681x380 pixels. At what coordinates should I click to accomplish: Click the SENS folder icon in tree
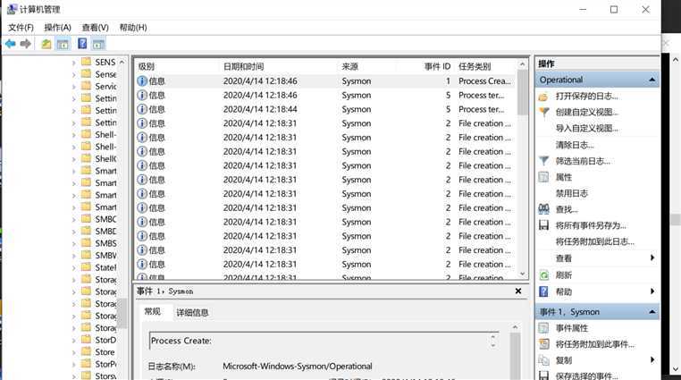point(87,62)
